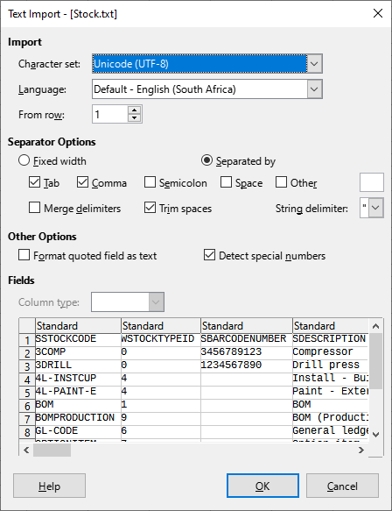
Task: Click the Drill press cell
Action: [330, 366]
